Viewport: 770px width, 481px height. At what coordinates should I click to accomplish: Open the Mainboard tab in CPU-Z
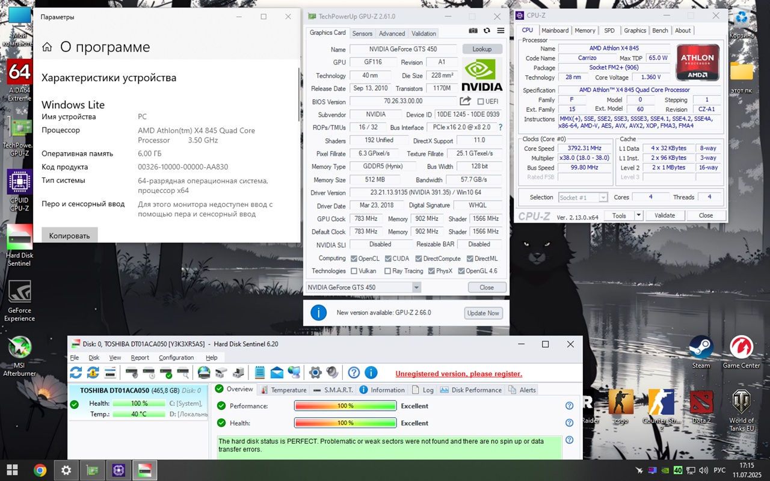coord(555,30)
